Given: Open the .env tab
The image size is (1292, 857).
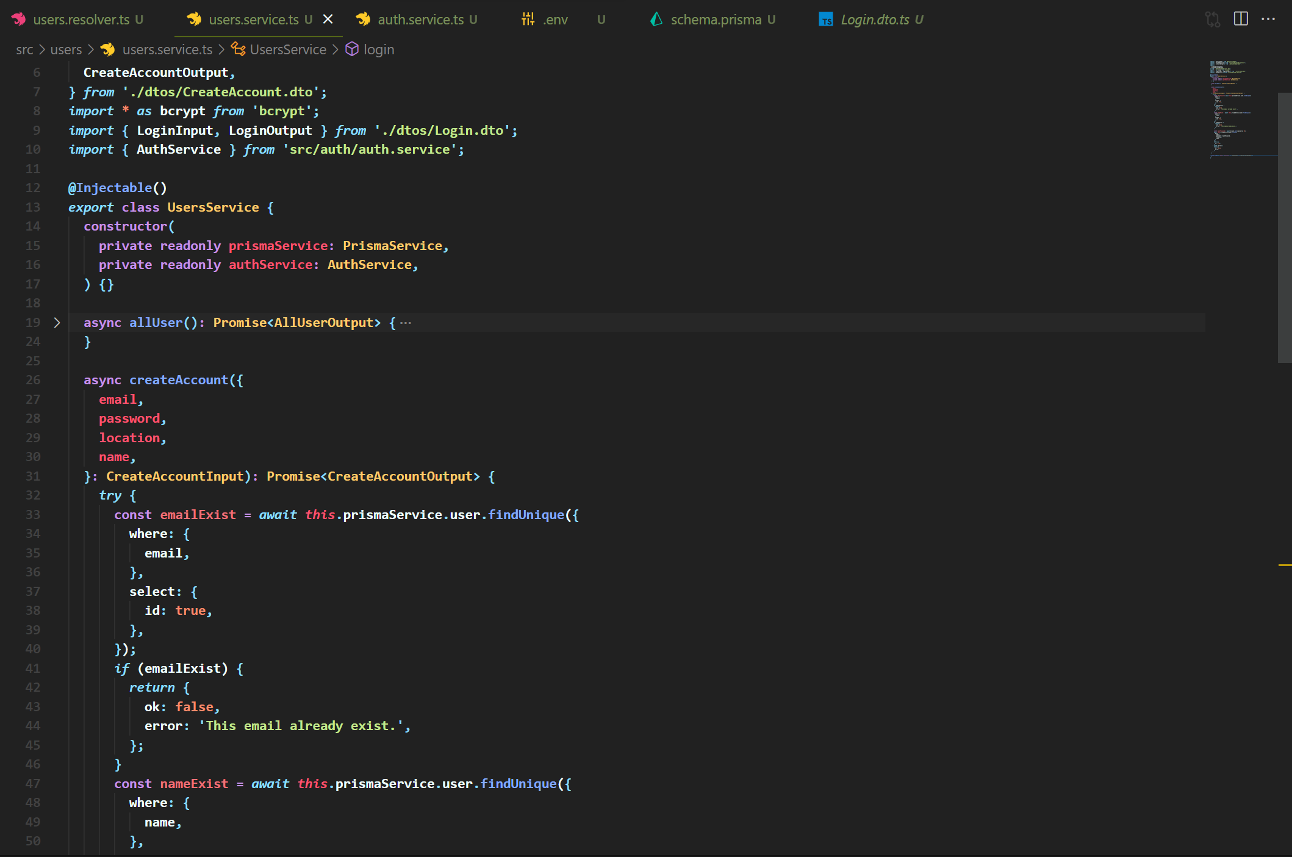Looking at the screenshot, I should tap(555, 20).
